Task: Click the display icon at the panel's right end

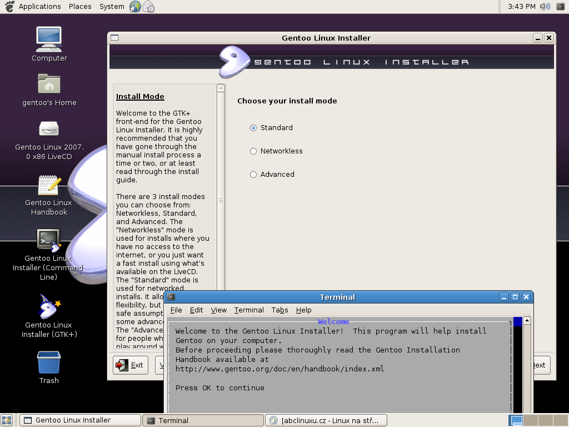Action: coord(561,6)
